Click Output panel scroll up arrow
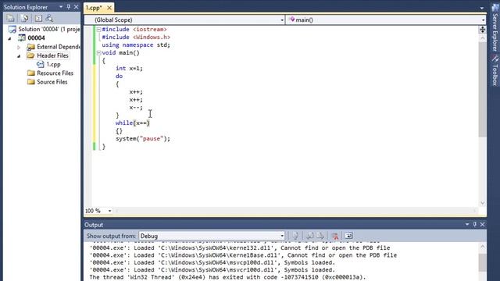This screenshot has width=500, height=281. (x=483, y=247)
